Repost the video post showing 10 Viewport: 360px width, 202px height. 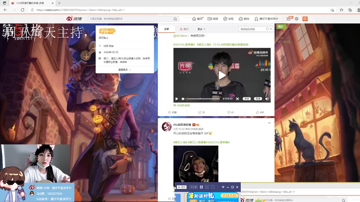tap(201, 112)
